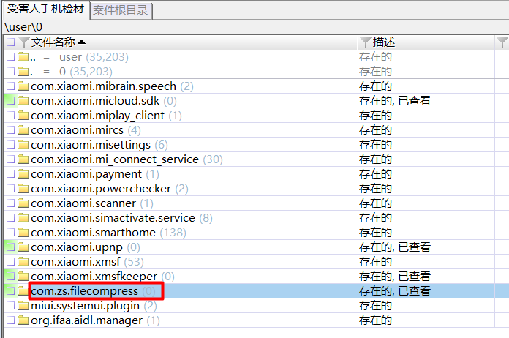The width and height of the screenshot is (509, 338).
Task: Click folder icon of org.ifaa.aidl.manager
Action: (x=23, y=320)
